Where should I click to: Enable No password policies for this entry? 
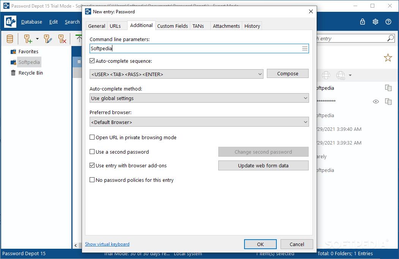[92, 180]
